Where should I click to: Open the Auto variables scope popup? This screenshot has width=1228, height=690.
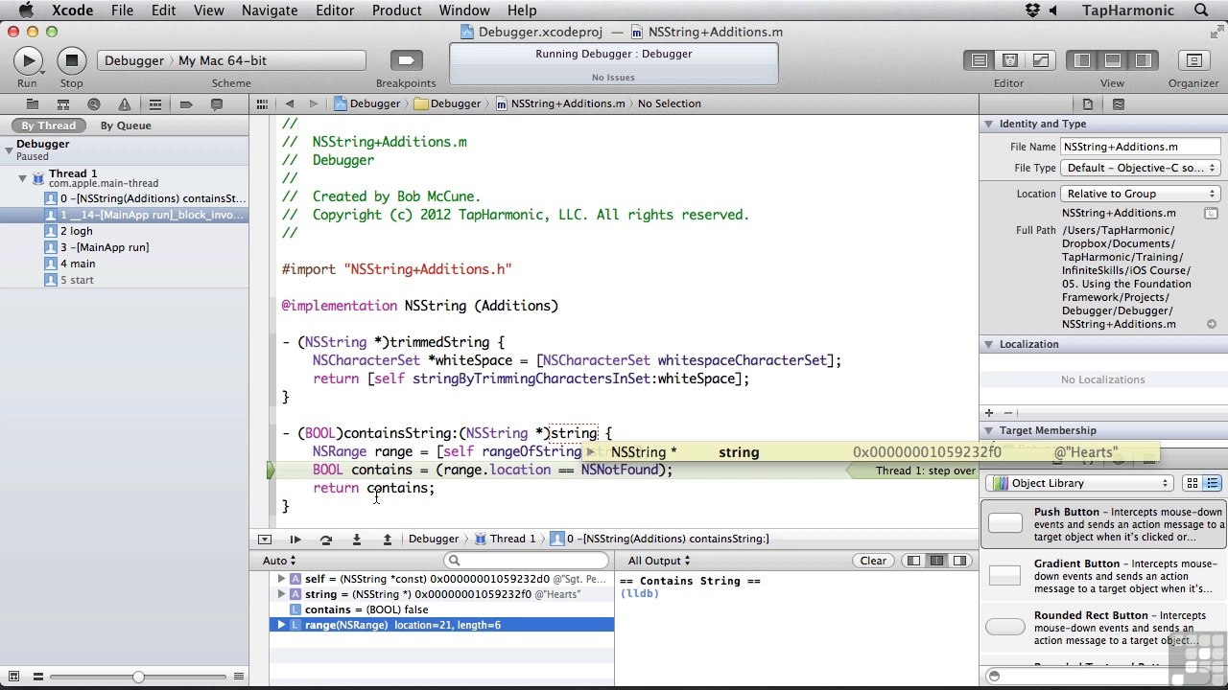pos(279,561)
